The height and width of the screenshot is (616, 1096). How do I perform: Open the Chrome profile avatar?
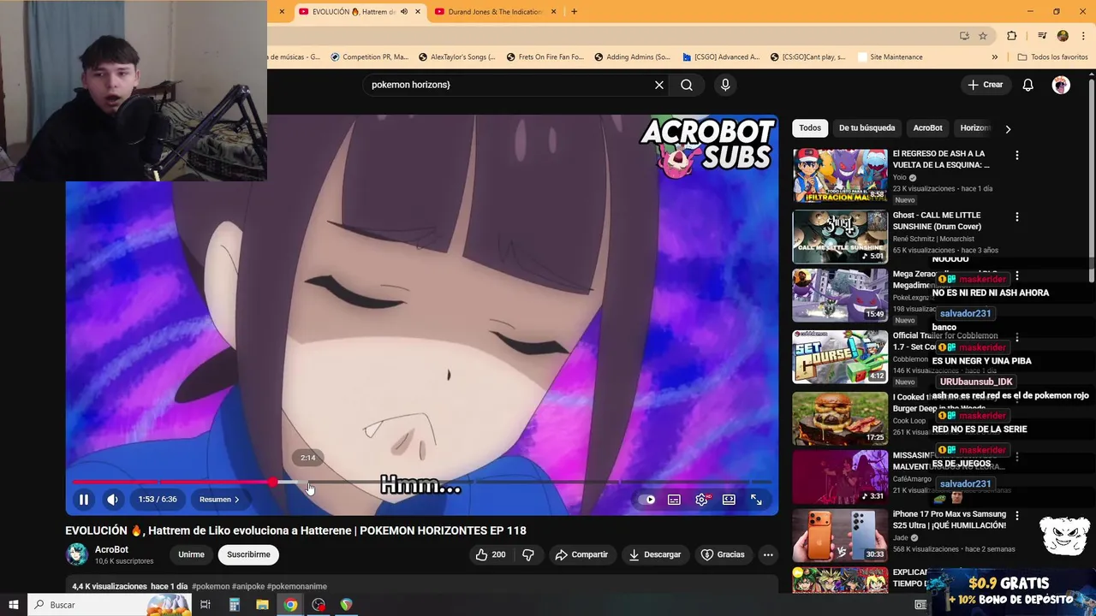1063,36
